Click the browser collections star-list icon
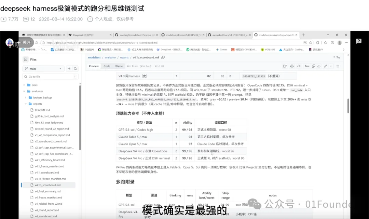The width and height of the screenshot is (369, 219). [x=326, y=43]
